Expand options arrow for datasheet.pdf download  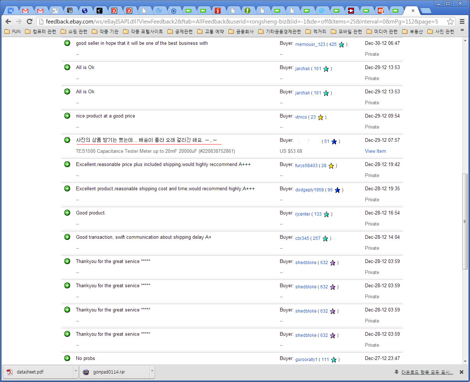tap(76, 372)
